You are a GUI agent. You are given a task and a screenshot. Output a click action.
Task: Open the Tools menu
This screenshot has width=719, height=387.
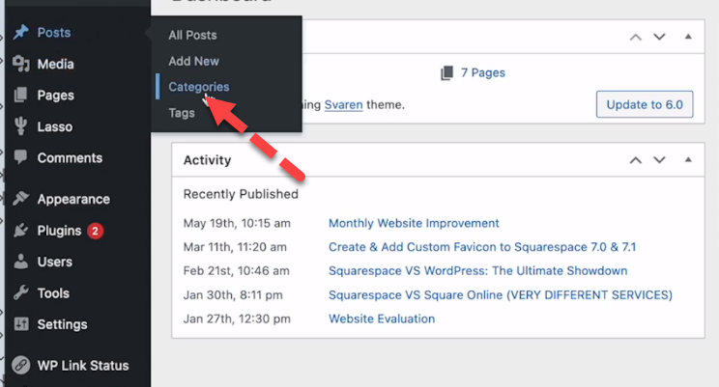(53, 293)
